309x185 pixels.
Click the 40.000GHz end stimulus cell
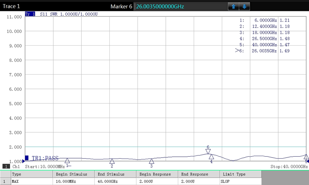click(x=115, y=181)
